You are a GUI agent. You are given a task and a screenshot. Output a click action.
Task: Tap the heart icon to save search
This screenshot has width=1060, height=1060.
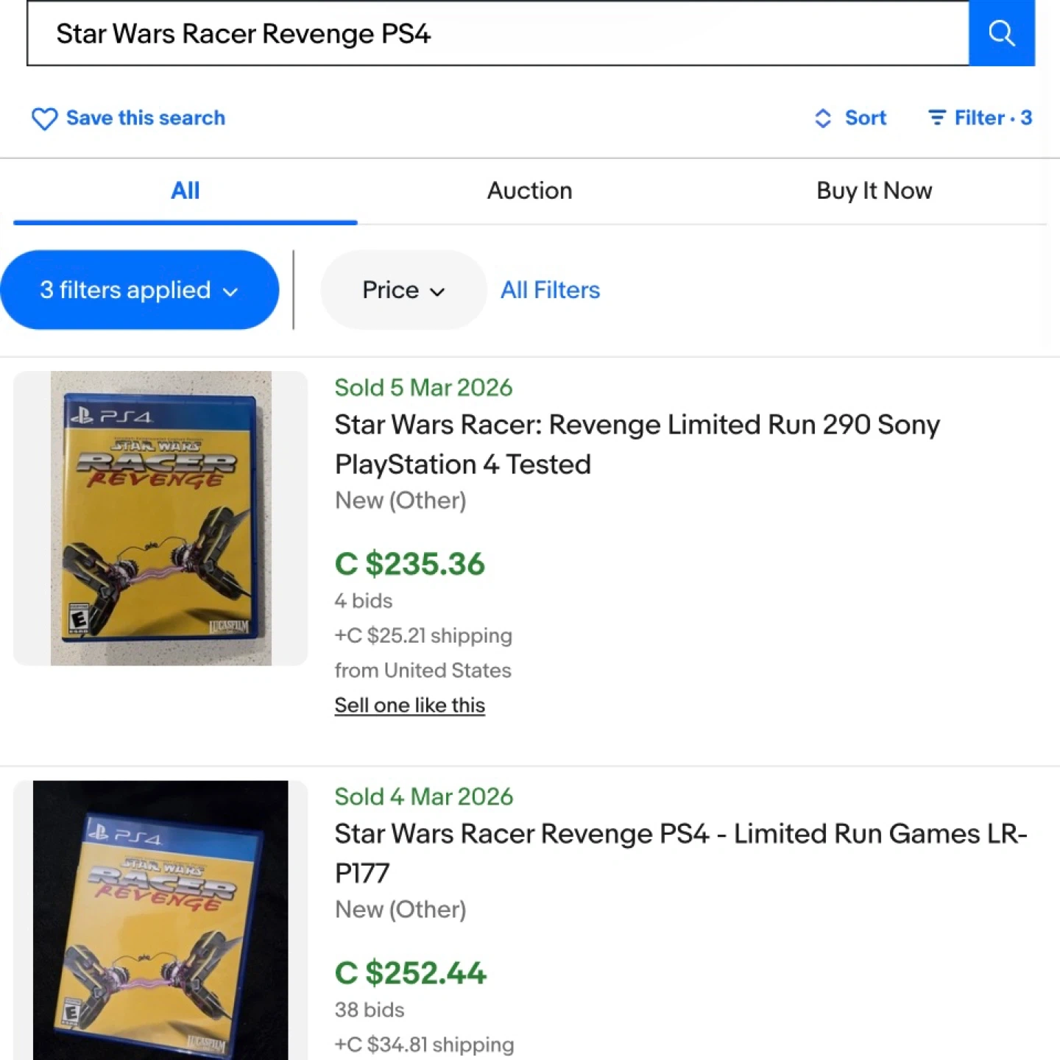(x=44, y=119)
